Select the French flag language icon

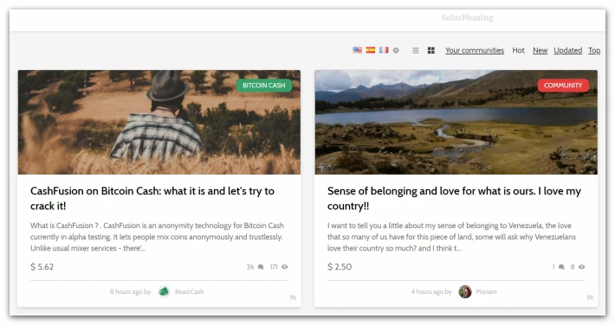click(384, 50)
